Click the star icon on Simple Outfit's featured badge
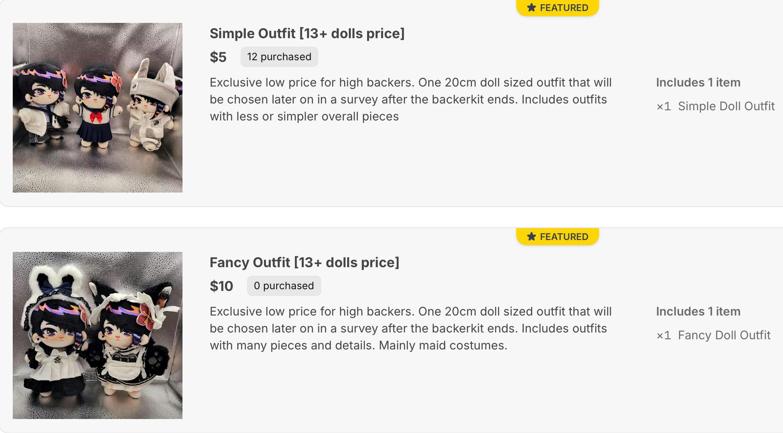The width and height of the screenshot is (783, 433). (x=531, y=8)
